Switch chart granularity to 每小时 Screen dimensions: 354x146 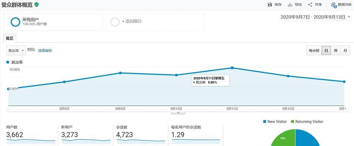coord(314,50)
